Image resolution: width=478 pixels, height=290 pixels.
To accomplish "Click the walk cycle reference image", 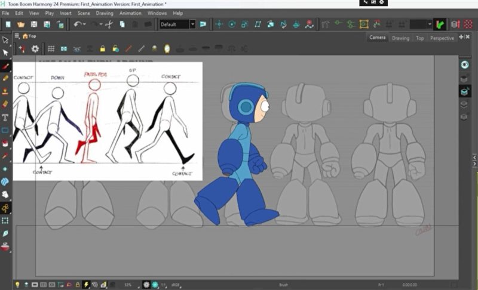I will (x=108, y=121).
